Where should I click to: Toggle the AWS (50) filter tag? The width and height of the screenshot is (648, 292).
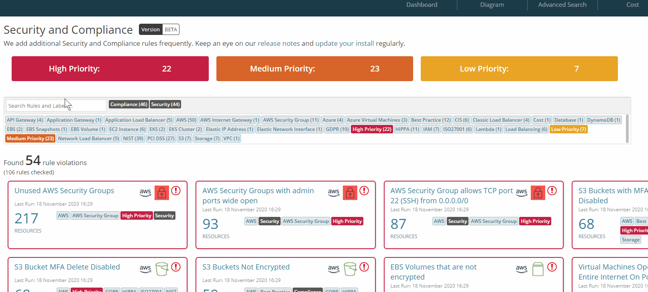(x=186, y=120)
